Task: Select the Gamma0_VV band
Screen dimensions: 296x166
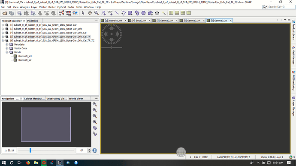Action: [25, 60]
